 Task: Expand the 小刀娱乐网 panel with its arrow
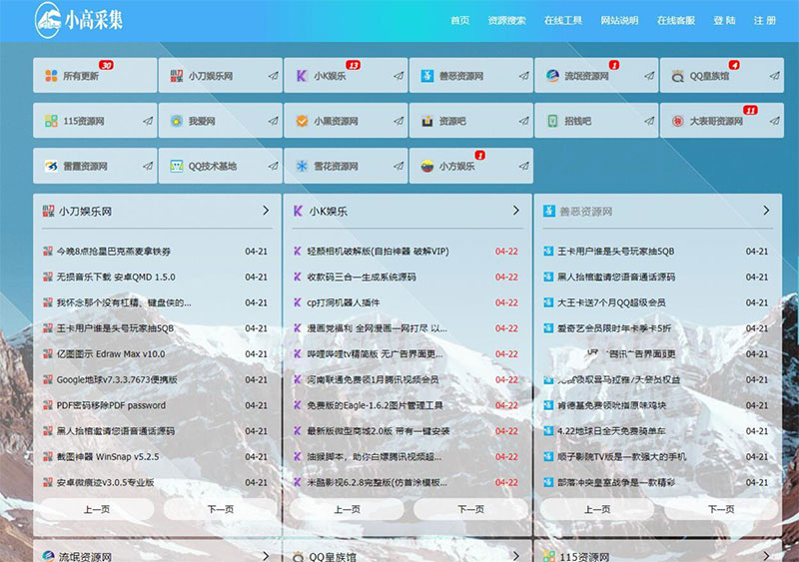click(x=266, y=211)
